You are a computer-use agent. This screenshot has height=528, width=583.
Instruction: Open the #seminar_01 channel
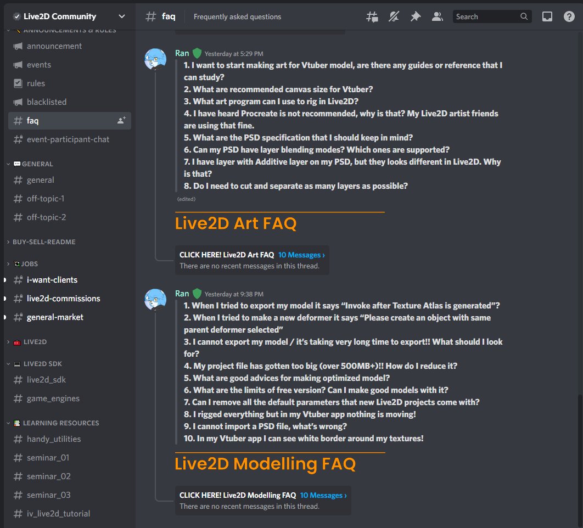click(x=46, y=457)
